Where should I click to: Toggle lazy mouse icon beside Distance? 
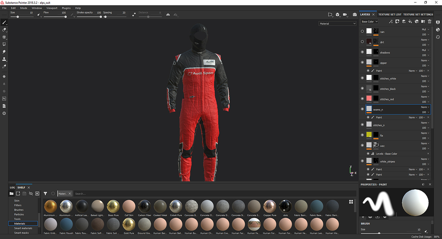pyautogui.click(x=134, y=15)
